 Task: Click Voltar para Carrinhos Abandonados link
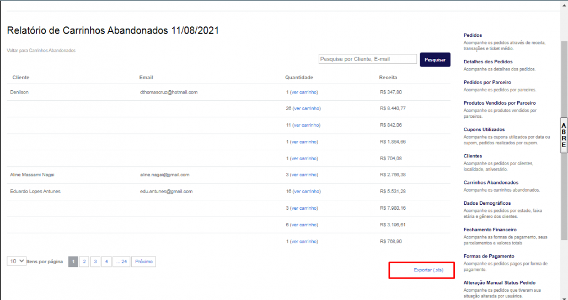[41, 51]
